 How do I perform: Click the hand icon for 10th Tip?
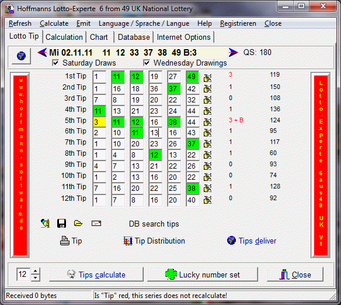pos(207,177)
